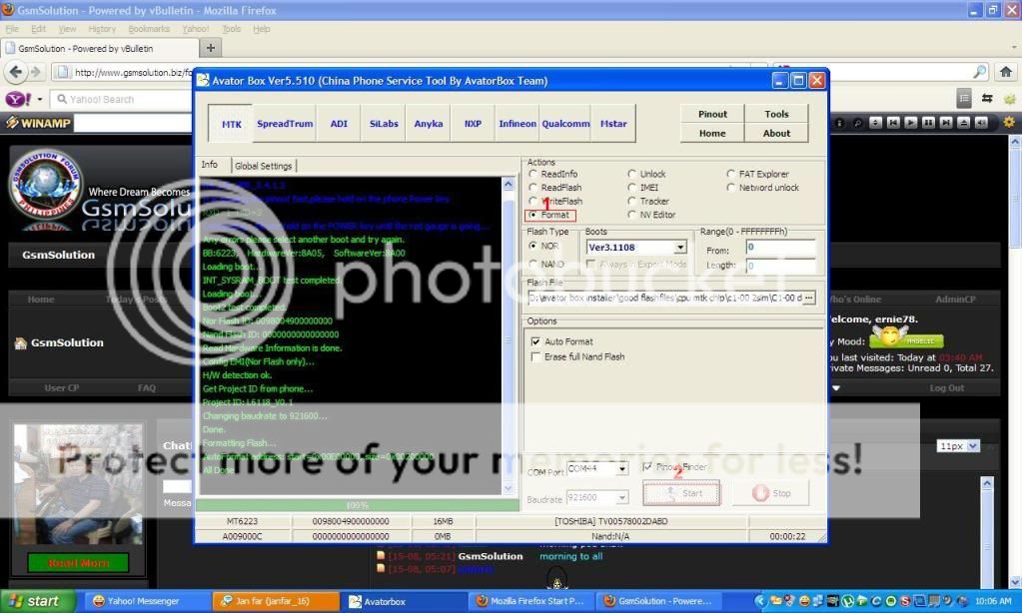Click the flash file browse (...) button
The height and width of the screenshot is (613, 1022).
coord(808,298)
